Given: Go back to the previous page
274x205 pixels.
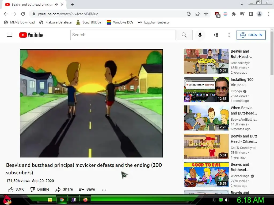Looking at the screenshot, I should coord(6,14).
